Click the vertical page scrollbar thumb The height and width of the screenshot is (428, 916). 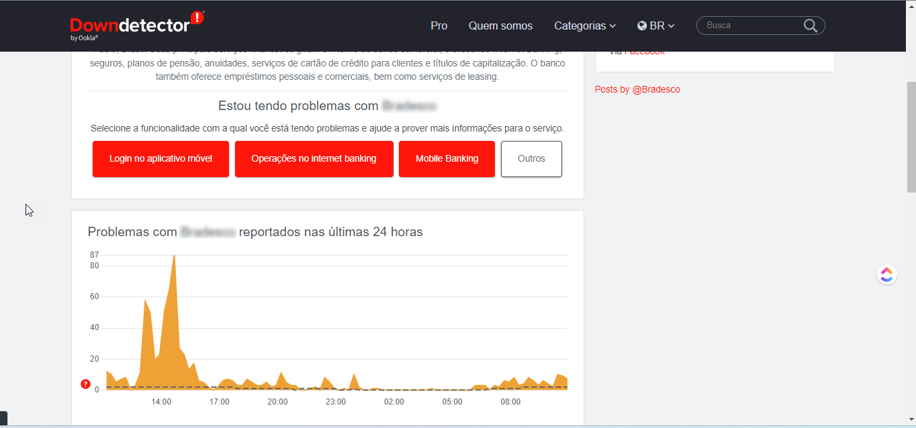pyautogui.click(x=911, y=138)
